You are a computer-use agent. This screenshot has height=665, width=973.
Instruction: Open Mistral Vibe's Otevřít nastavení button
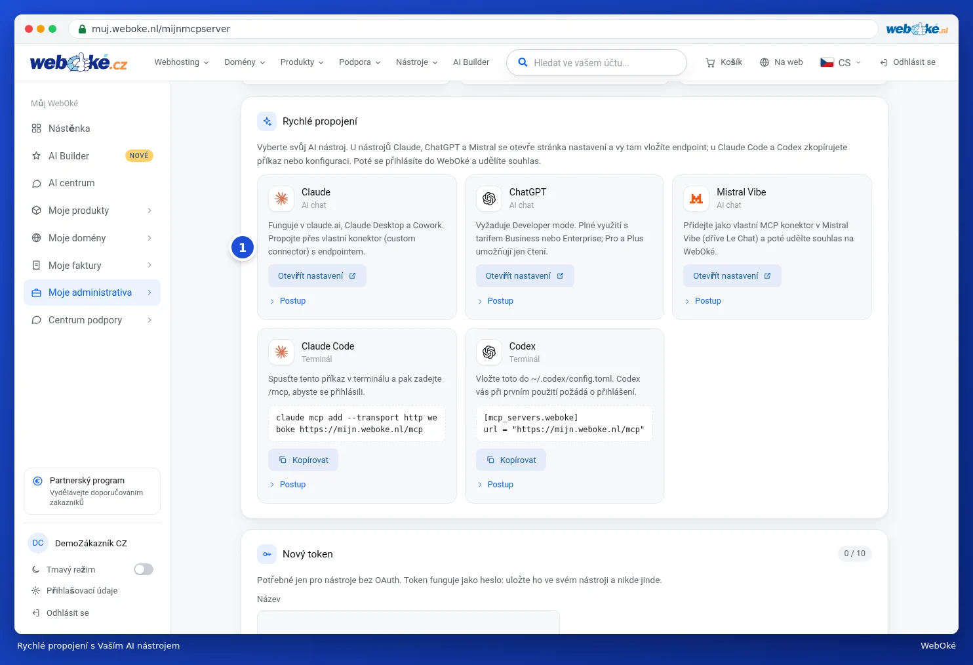click(x=732, y=276)
